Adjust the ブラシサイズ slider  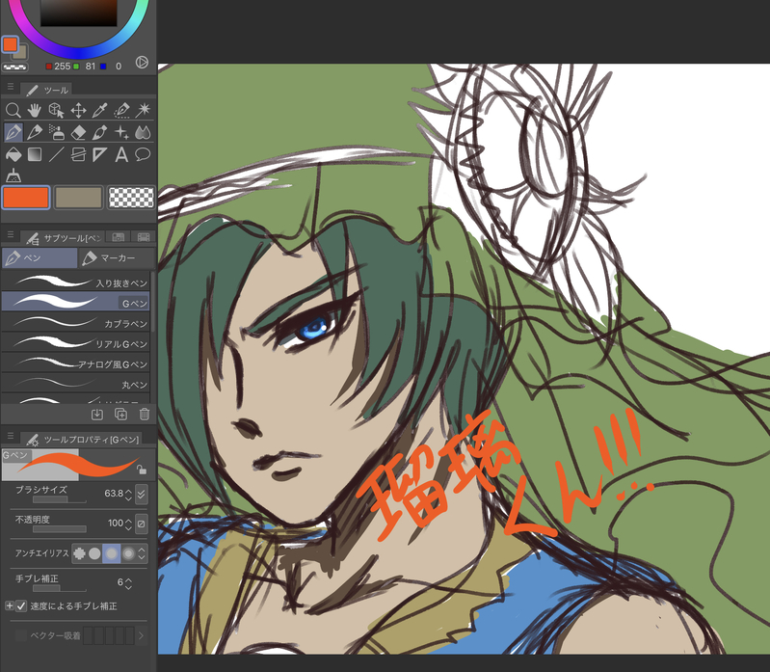point(60,499)
